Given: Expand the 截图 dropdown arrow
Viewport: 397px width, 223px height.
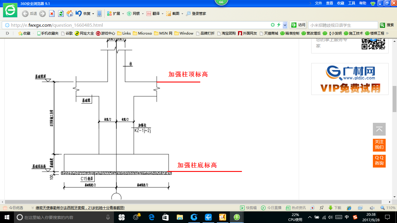Looking at the screenshot, I should pos(182,14).
